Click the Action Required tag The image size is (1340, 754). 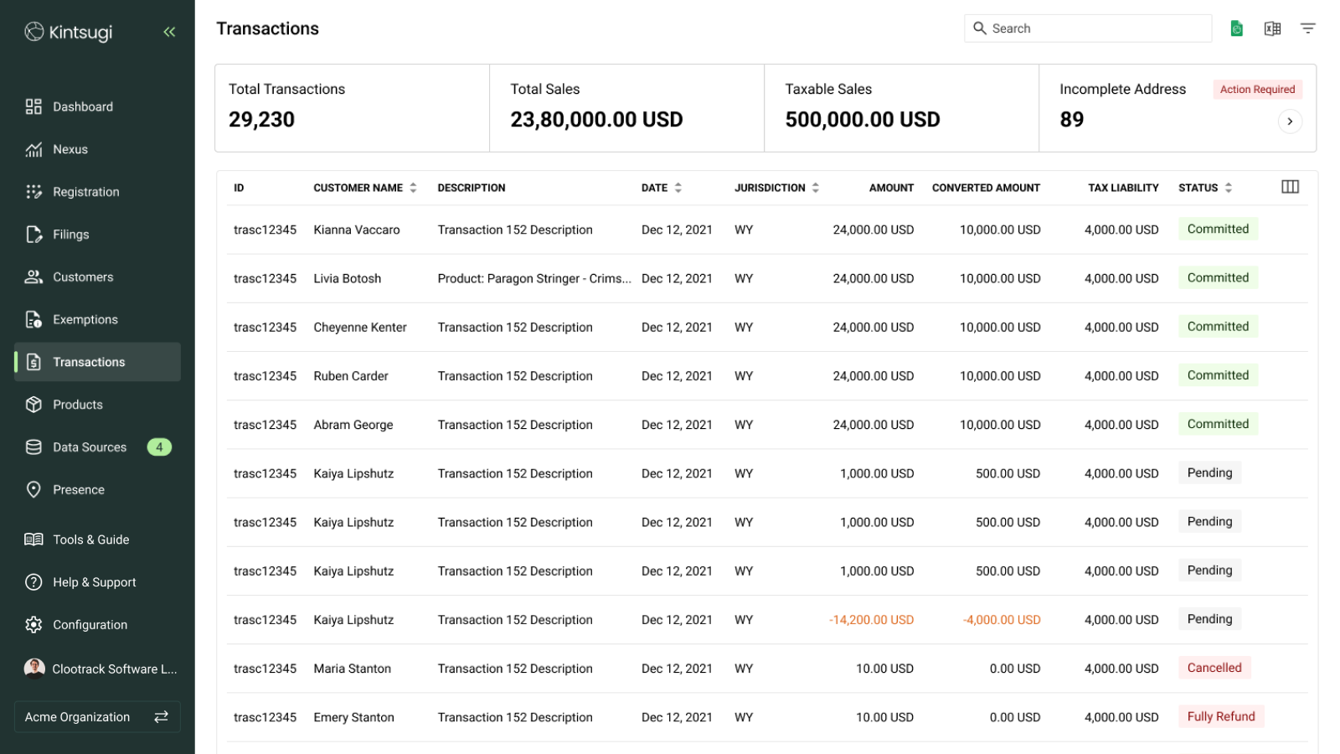1257,90
